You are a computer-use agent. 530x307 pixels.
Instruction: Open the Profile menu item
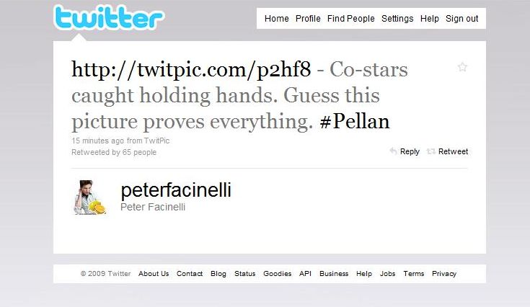pos(308,19)
